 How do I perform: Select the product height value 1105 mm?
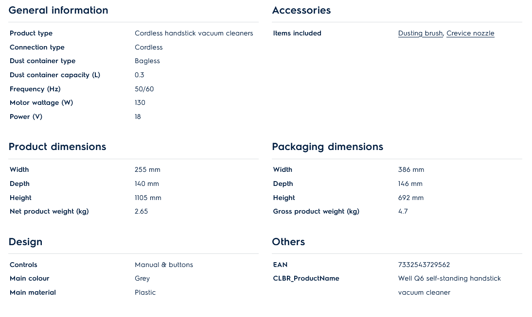[148, 198]
